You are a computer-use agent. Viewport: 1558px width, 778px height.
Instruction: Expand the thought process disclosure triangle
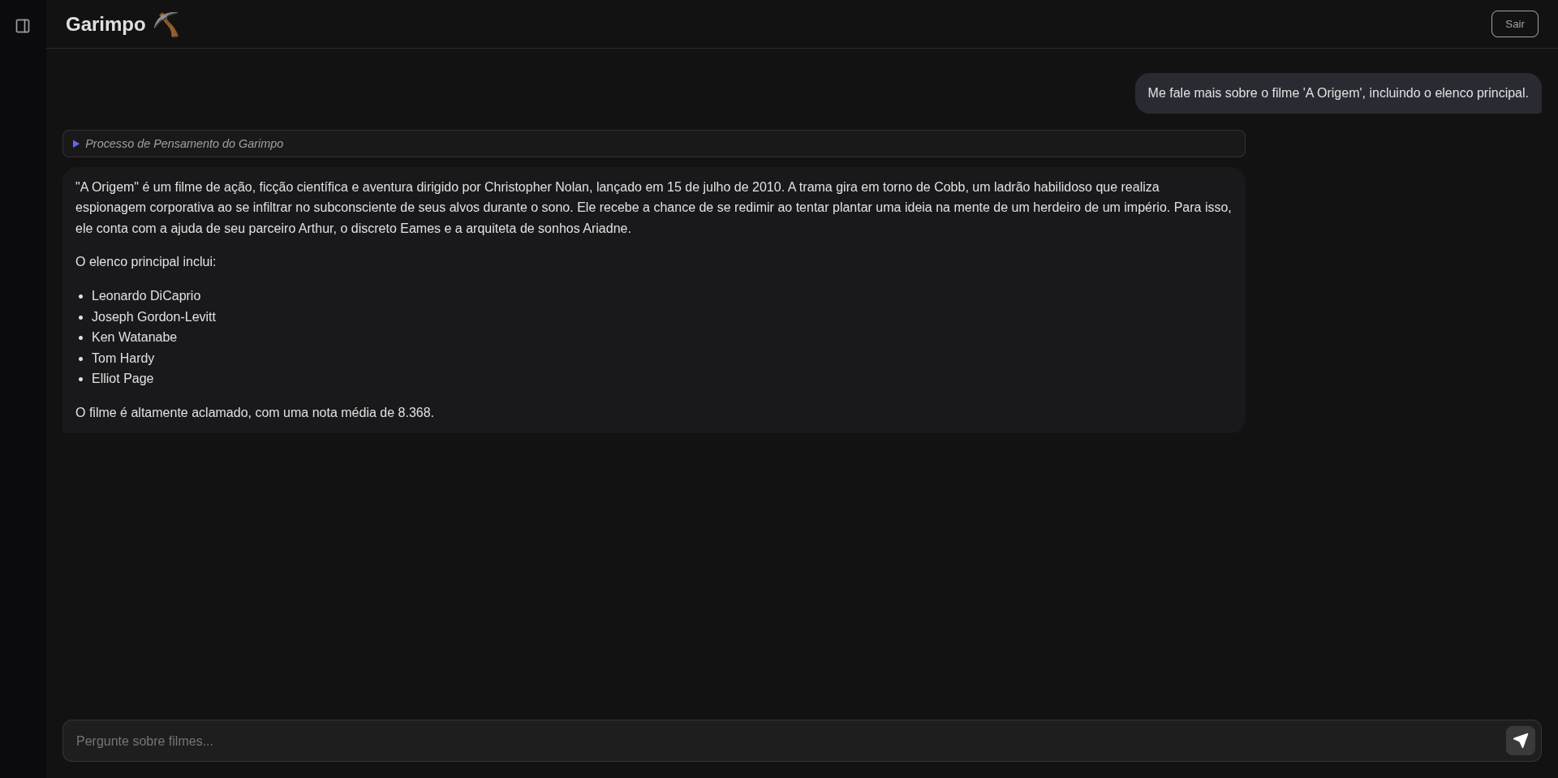(76, 144)
